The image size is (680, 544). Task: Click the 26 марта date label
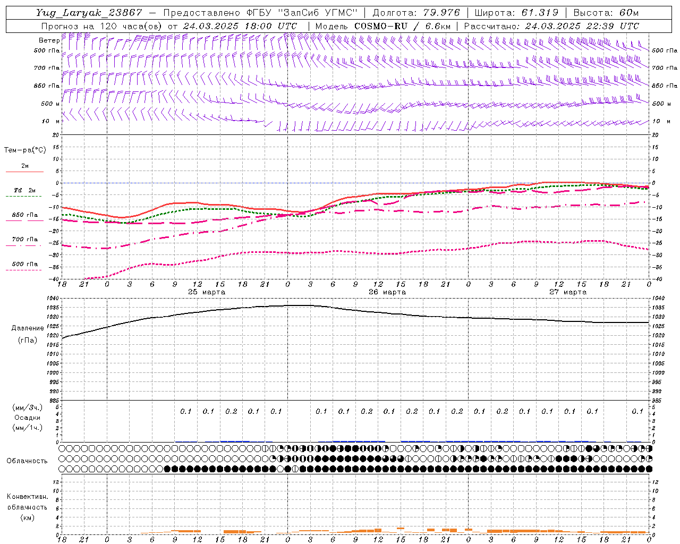click(x=387, y=292)
